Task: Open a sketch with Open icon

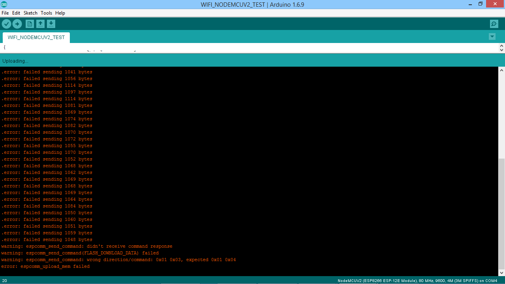Action: pyautogui.click(x=40, y=24)
